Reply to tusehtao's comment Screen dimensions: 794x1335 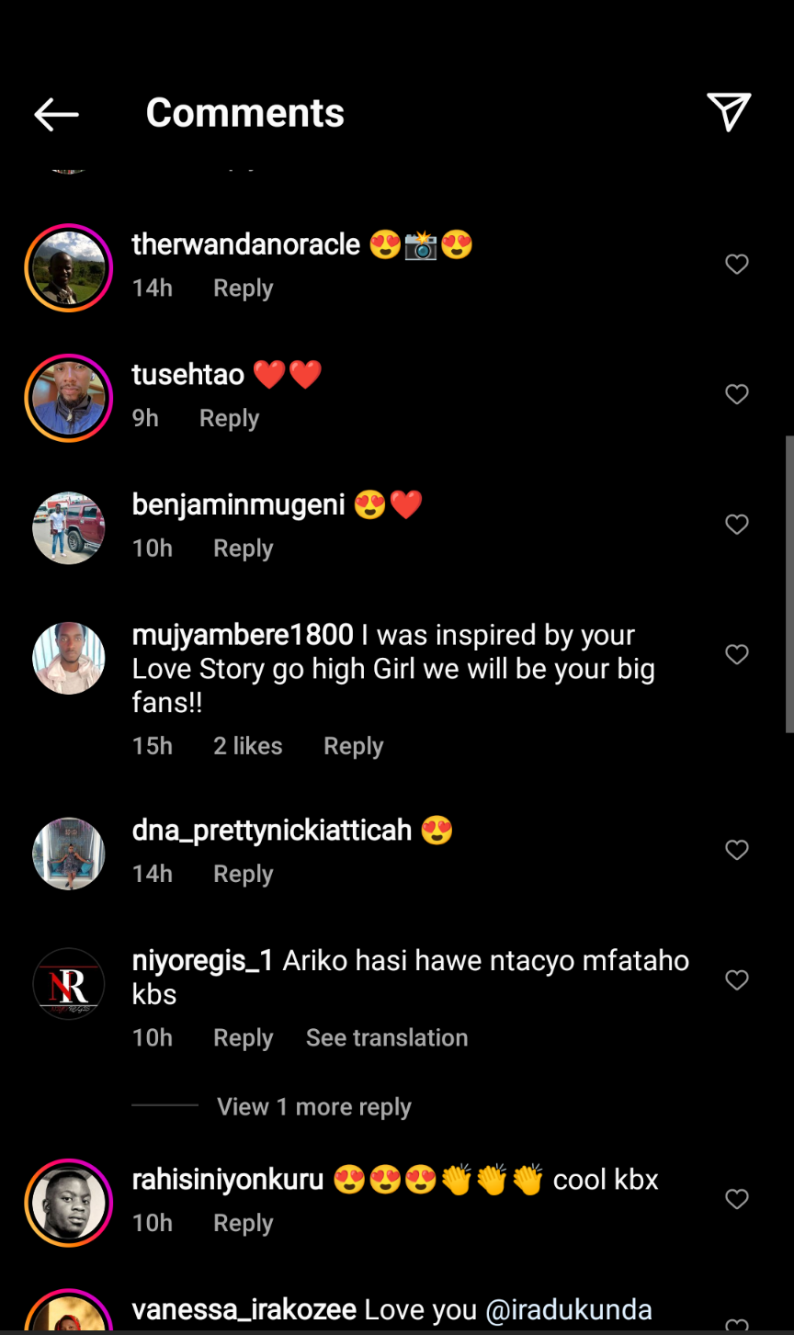[x=229, y=419]
